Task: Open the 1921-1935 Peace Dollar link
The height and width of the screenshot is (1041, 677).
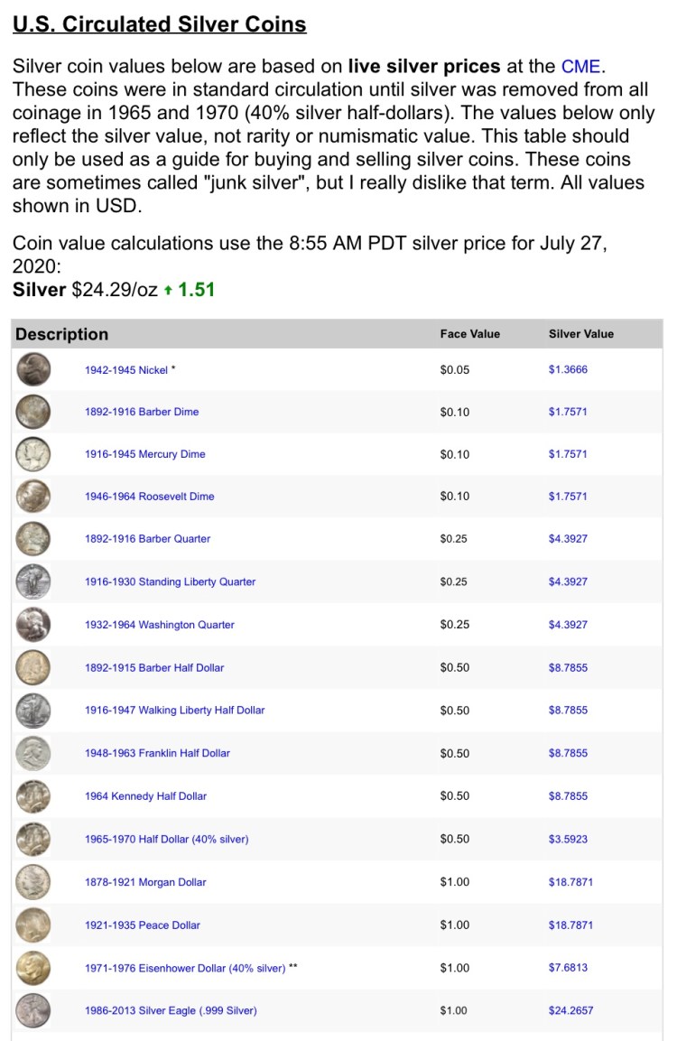Action: [143, 925]
